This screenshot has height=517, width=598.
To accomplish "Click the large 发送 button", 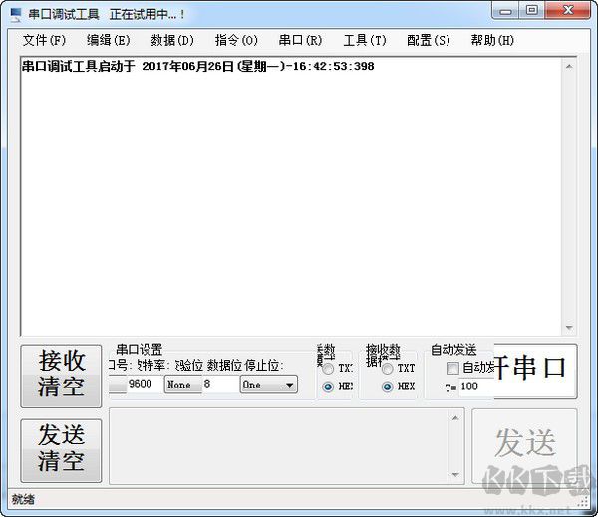I will 525,446.
